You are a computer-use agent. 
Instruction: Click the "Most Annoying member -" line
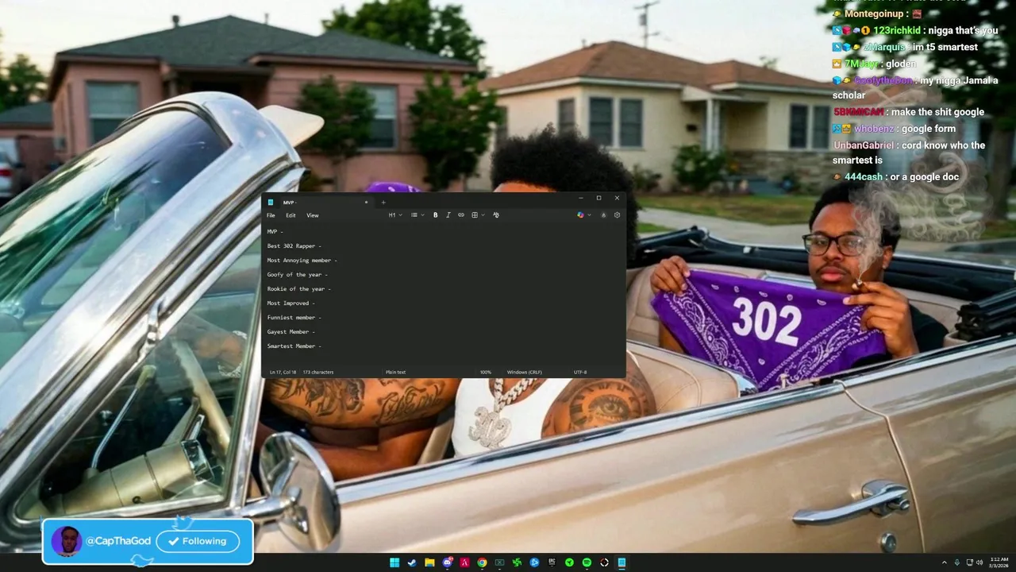tap(302, 261)
